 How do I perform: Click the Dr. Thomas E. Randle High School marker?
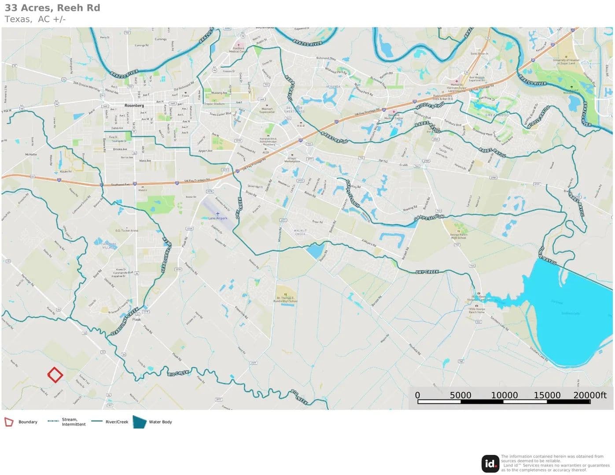click(285, 295)
